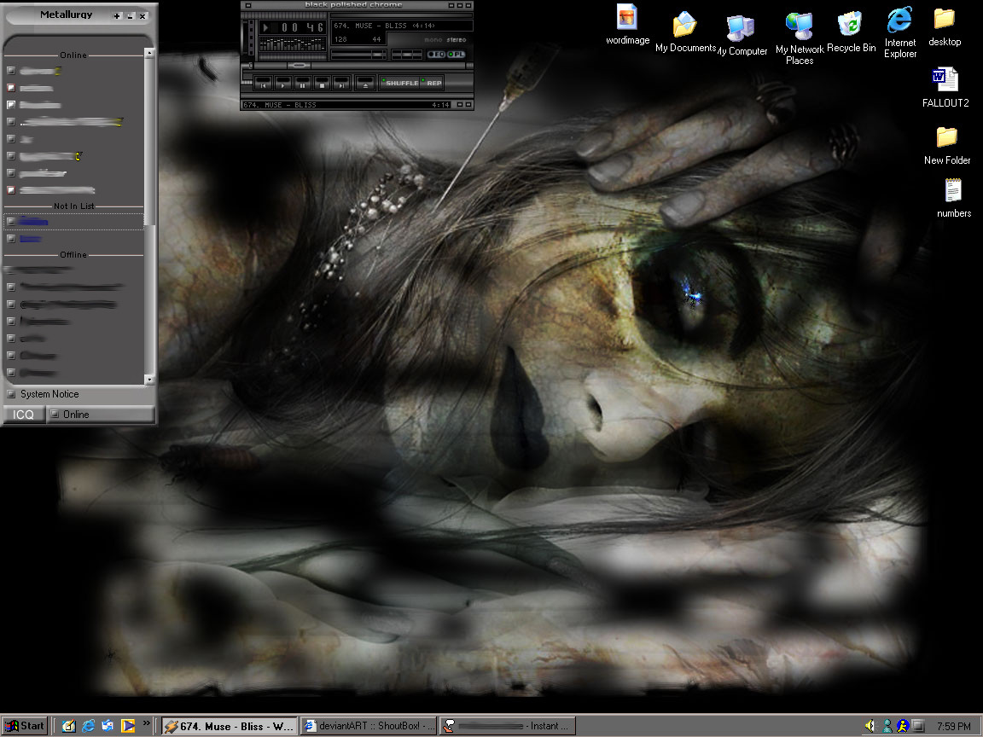Toggle the Winamp EQ window button
Viewport: 983px width, 737px height.
coord(436,55)
